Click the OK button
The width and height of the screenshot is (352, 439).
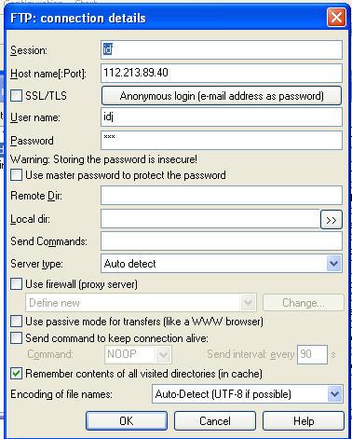coord(127,421)
